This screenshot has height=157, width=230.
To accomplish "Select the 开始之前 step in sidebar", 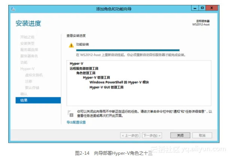I will tap(27, 37).
